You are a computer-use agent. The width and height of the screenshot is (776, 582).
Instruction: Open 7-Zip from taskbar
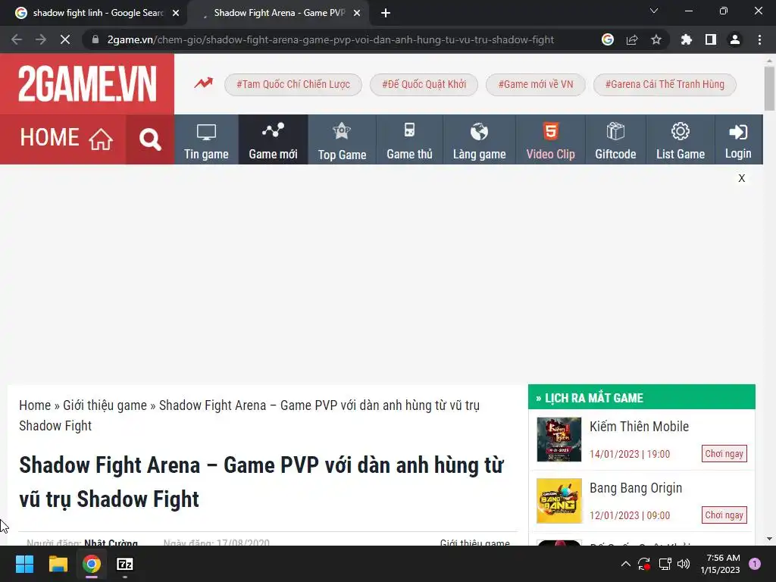125,564
